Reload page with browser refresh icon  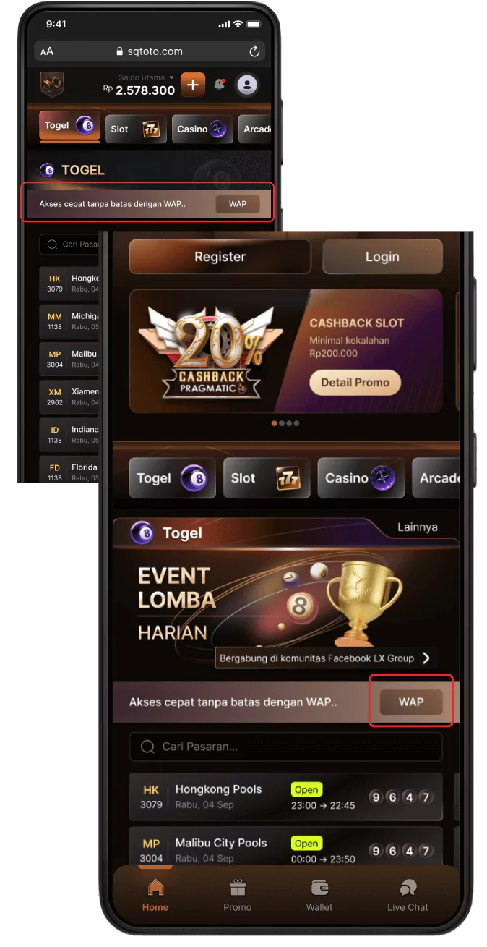(254, 51)
